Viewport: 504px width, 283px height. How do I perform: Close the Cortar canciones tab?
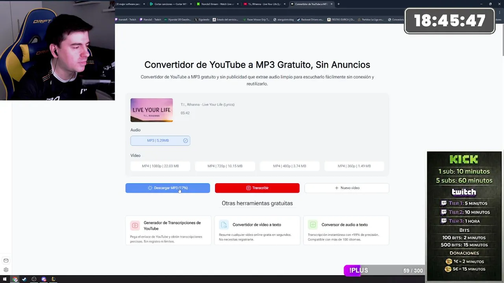click(191, 4)
